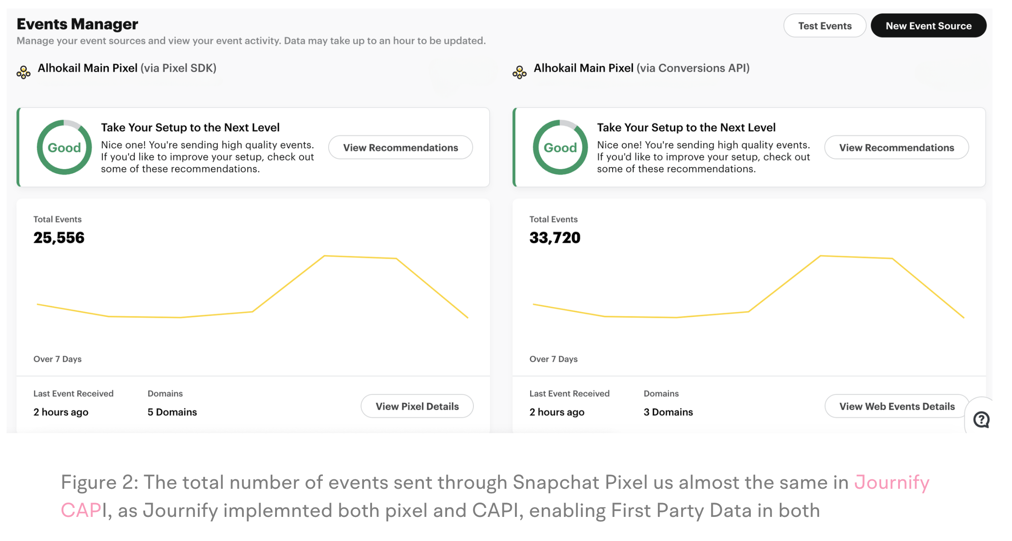
Task: Select the Alhokail Main Pixel (via Pixel SDK) title
Action: point(127,68)
